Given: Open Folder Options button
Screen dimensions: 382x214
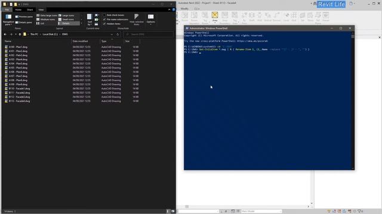Looking at the screenshot, I should (151, 20).
